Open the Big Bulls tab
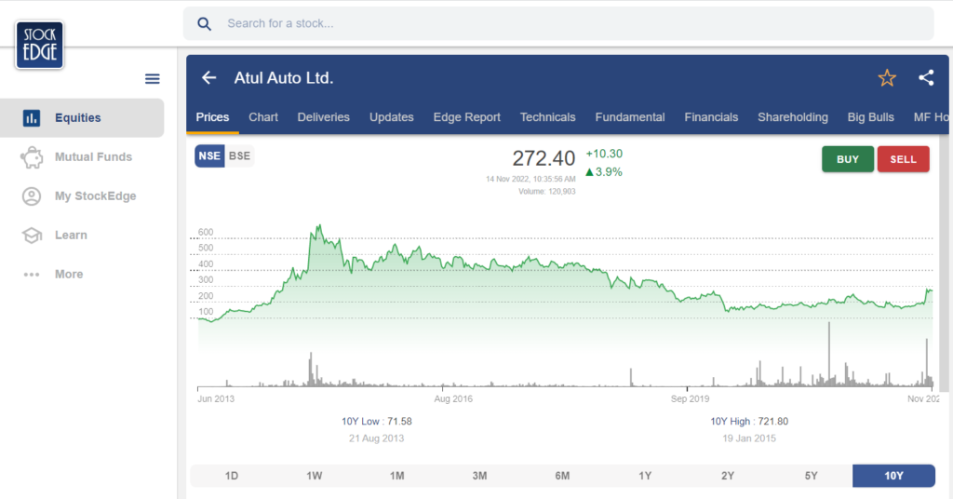The height and width of the screenshot is (499, 953). point(870,117)
